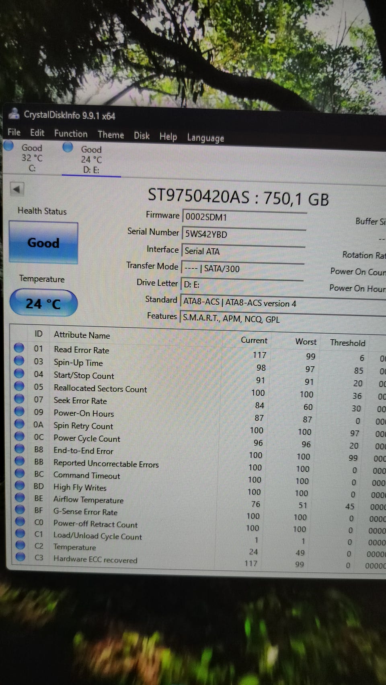Select the Spin Retry Count row text
This screenshot has width=386, height=685.
tap(83, 426)
